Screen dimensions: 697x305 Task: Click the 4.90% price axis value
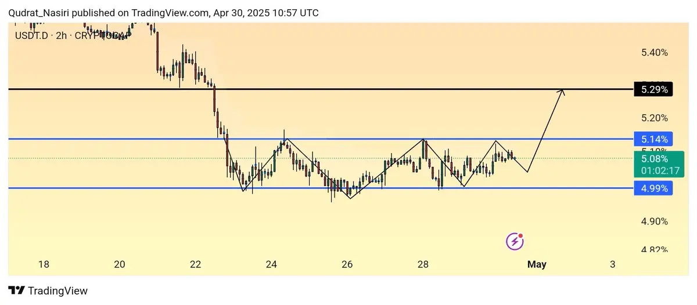click(654, 222)
